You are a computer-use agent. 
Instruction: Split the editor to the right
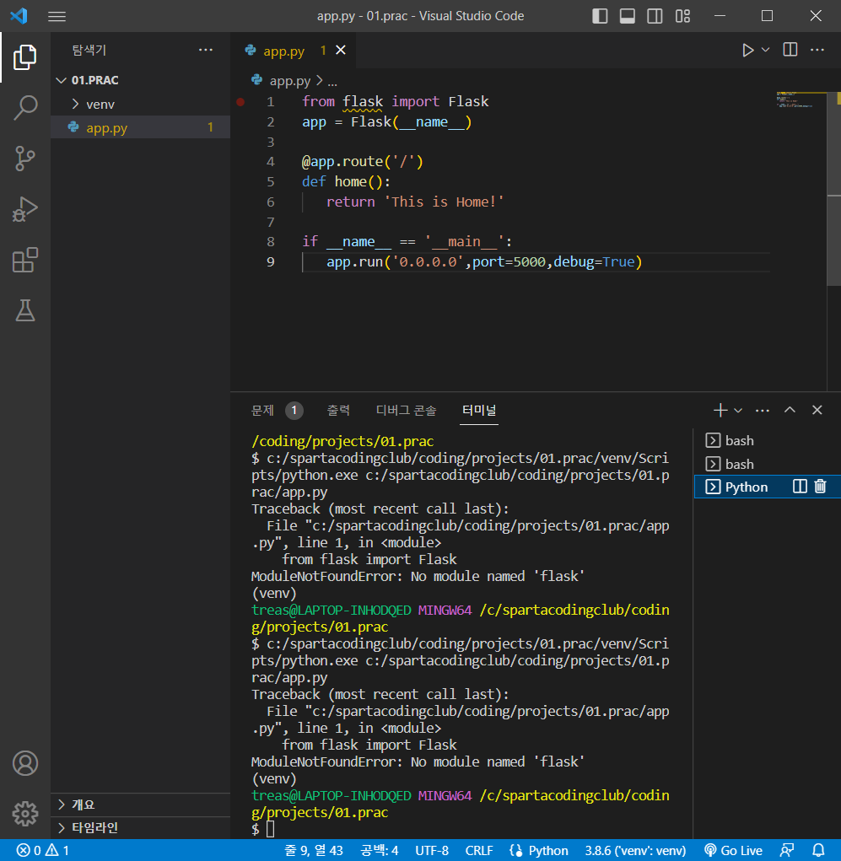(x=790, y=50)
